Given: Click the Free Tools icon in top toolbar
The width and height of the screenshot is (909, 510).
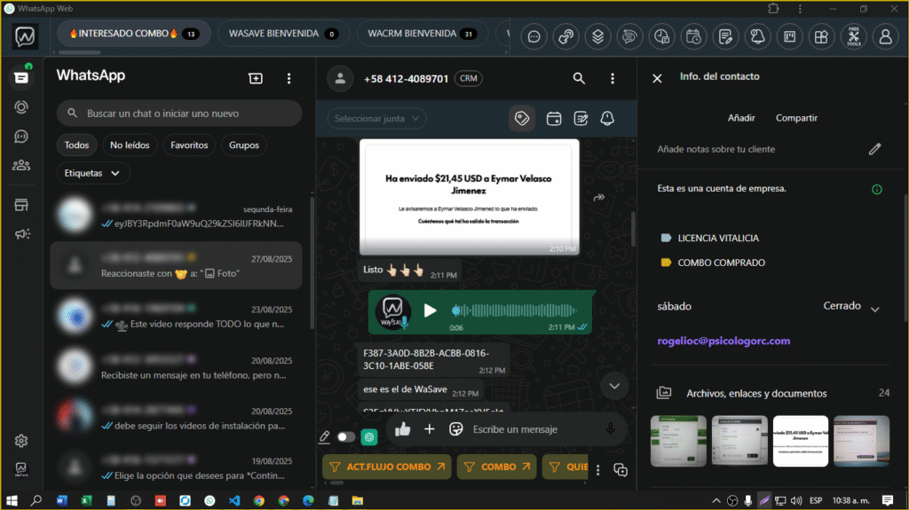Looking at the screenshot, I should point(853,36).
